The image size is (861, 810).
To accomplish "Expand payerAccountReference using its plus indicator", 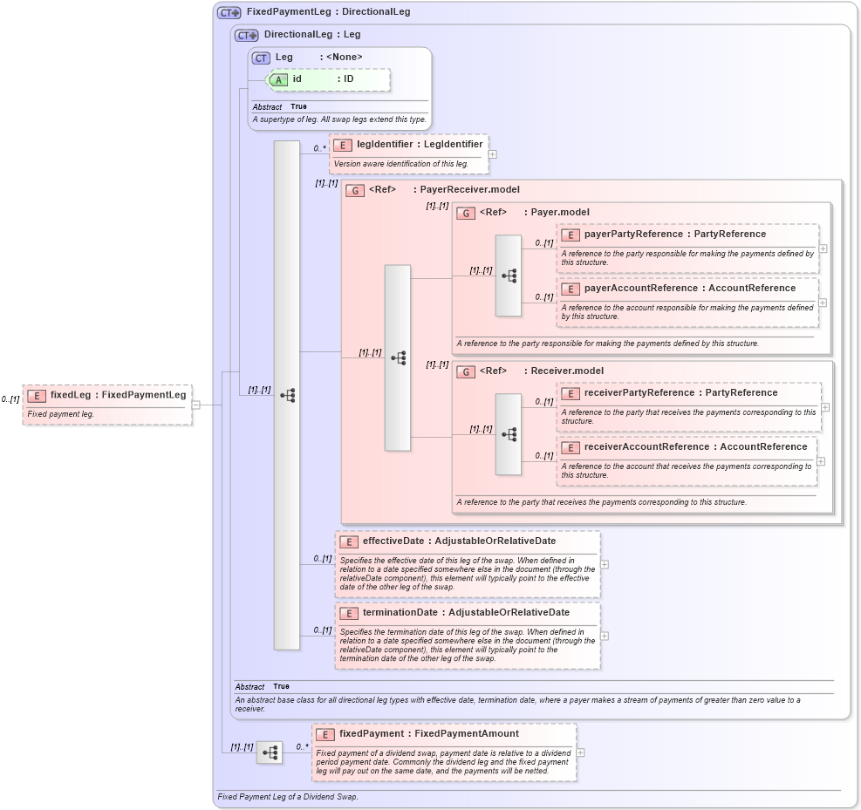I will [823, 303].
